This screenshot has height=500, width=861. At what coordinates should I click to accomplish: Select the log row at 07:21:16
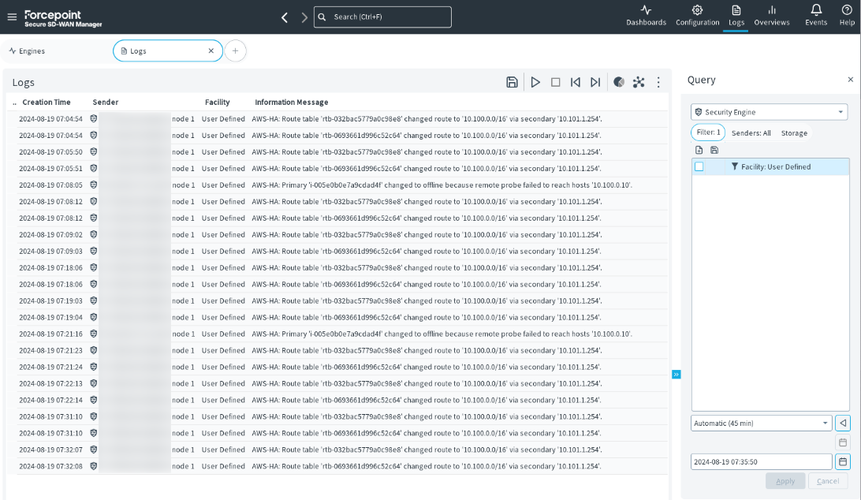[x=337, y=334]
